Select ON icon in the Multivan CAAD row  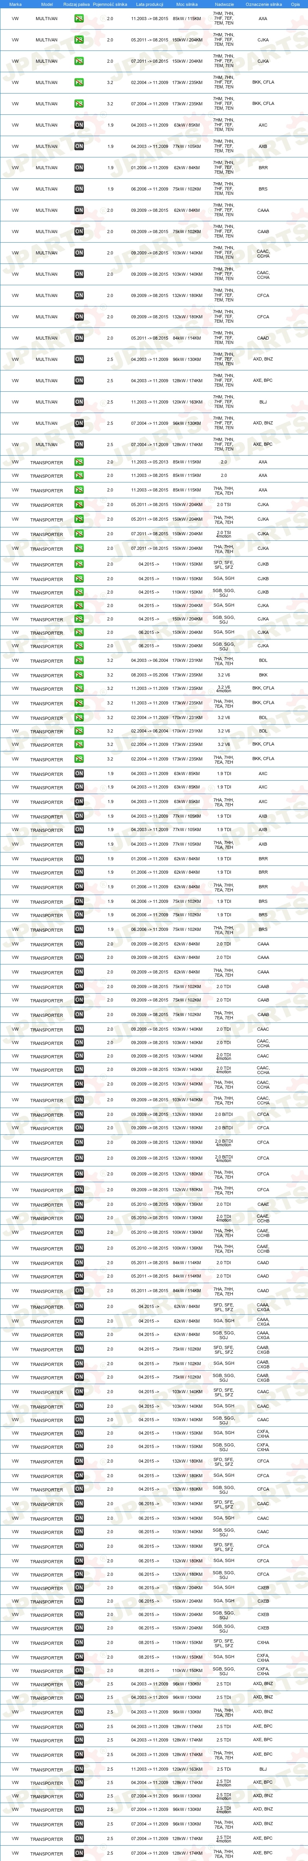[x=79, y=337]
